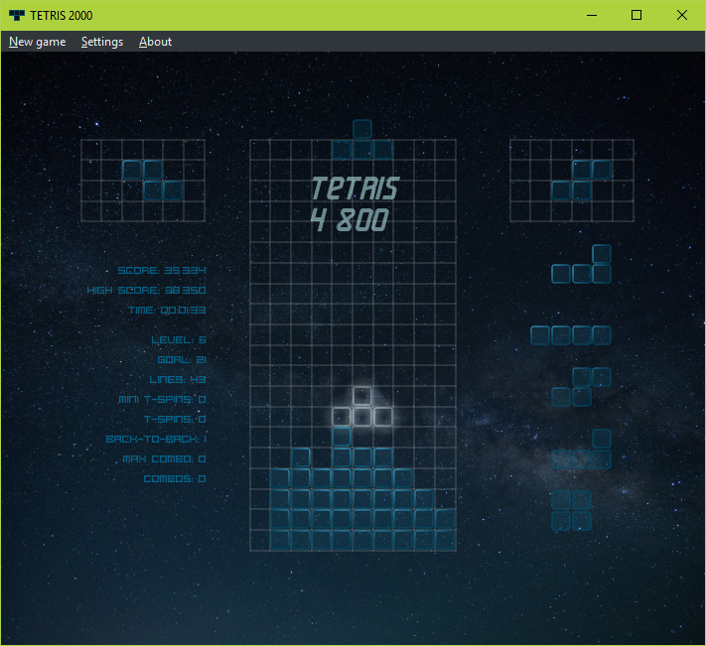Click the COMBOS: 0 stat
This screenshot has height=646, width=706.
[175, 478]
